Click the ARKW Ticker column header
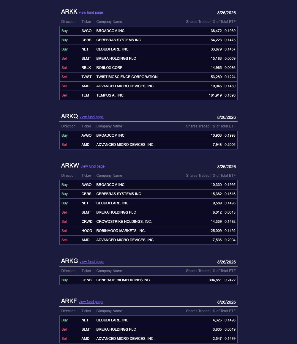The image size is (297, 344). coord(86,176)
